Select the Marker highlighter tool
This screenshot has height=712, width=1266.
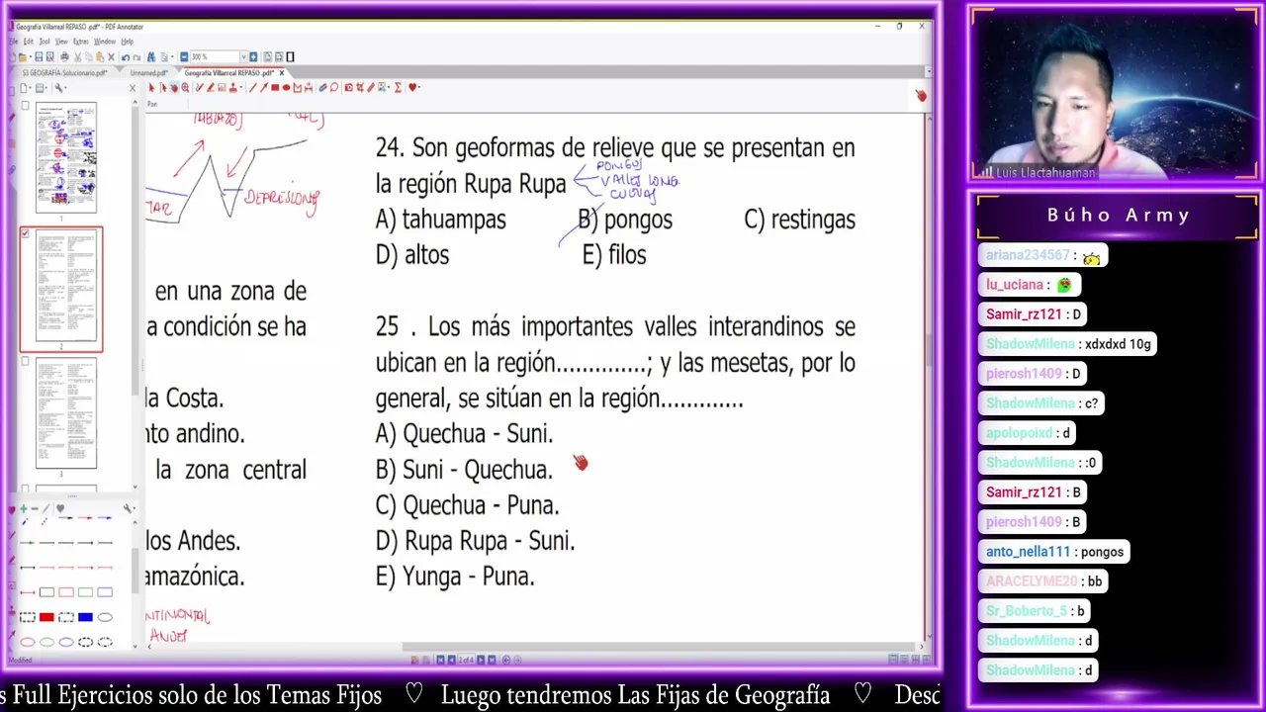(211, 88)
